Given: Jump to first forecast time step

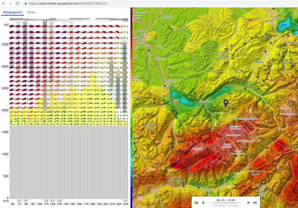Looking at the screenshot, I should [196, 202].
